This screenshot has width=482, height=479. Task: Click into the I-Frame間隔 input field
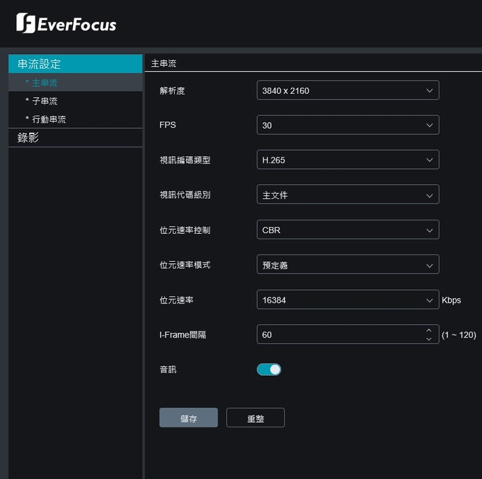(x=347, y=334)
